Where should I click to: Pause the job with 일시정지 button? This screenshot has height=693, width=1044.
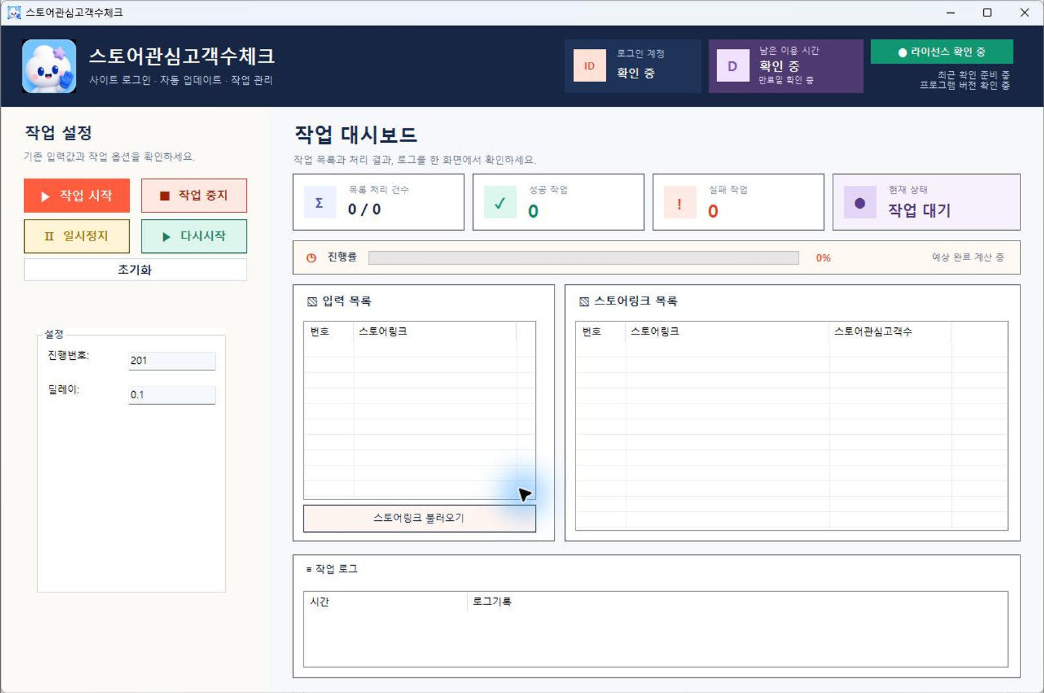(x=77, y=236)
